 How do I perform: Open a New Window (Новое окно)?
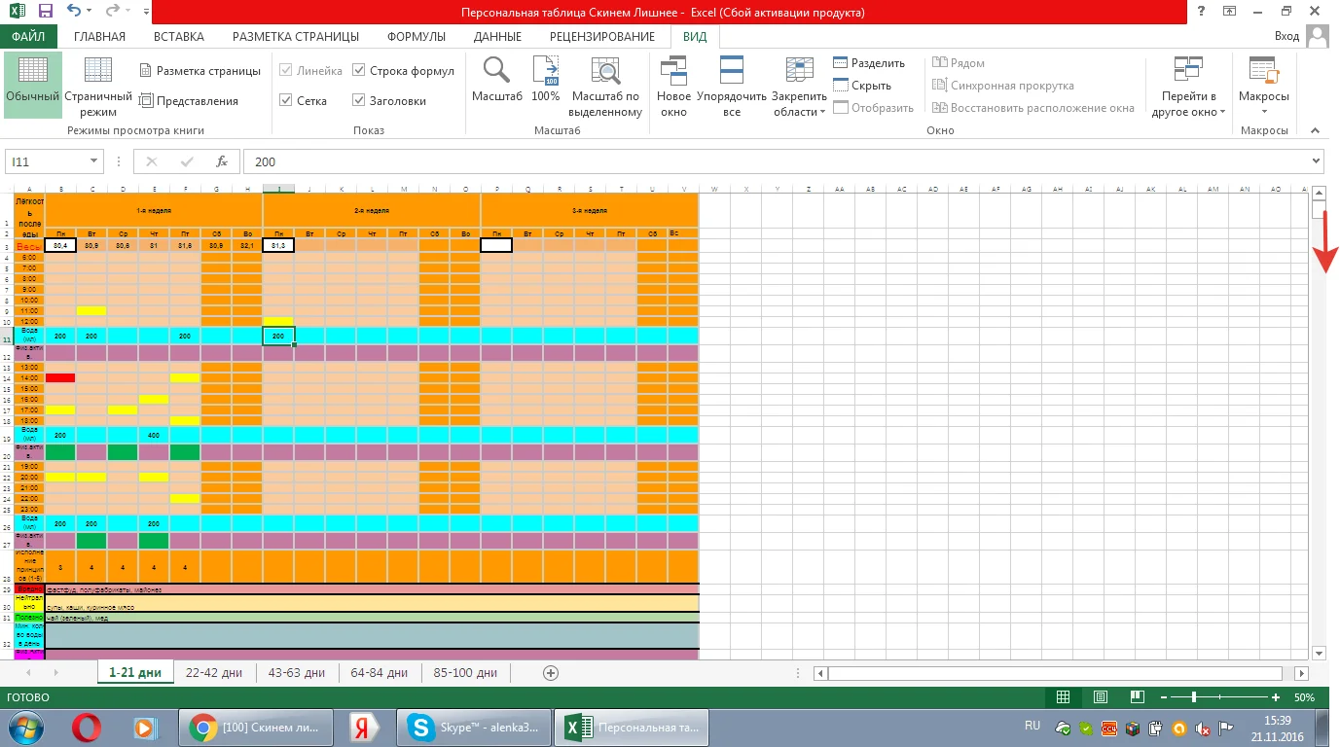[x=673, y=84]
